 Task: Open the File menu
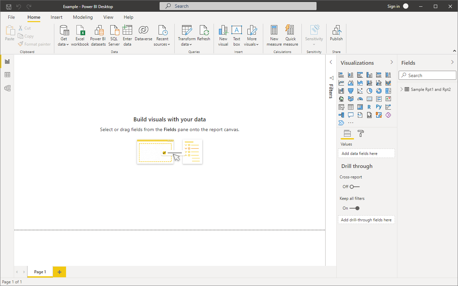[11, 17]
